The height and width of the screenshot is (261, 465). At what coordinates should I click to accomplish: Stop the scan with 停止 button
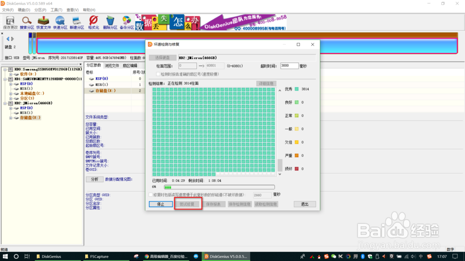[160, 204]
